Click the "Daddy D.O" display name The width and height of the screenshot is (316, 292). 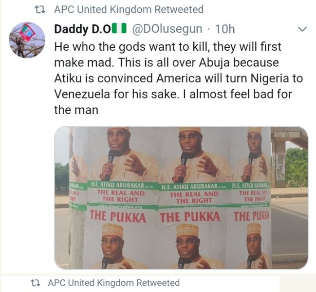[x=82, y=29]
